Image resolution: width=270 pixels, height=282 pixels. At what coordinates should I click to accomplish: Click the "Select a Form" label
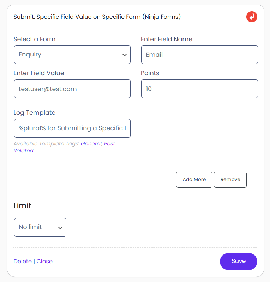coord(35,39)
